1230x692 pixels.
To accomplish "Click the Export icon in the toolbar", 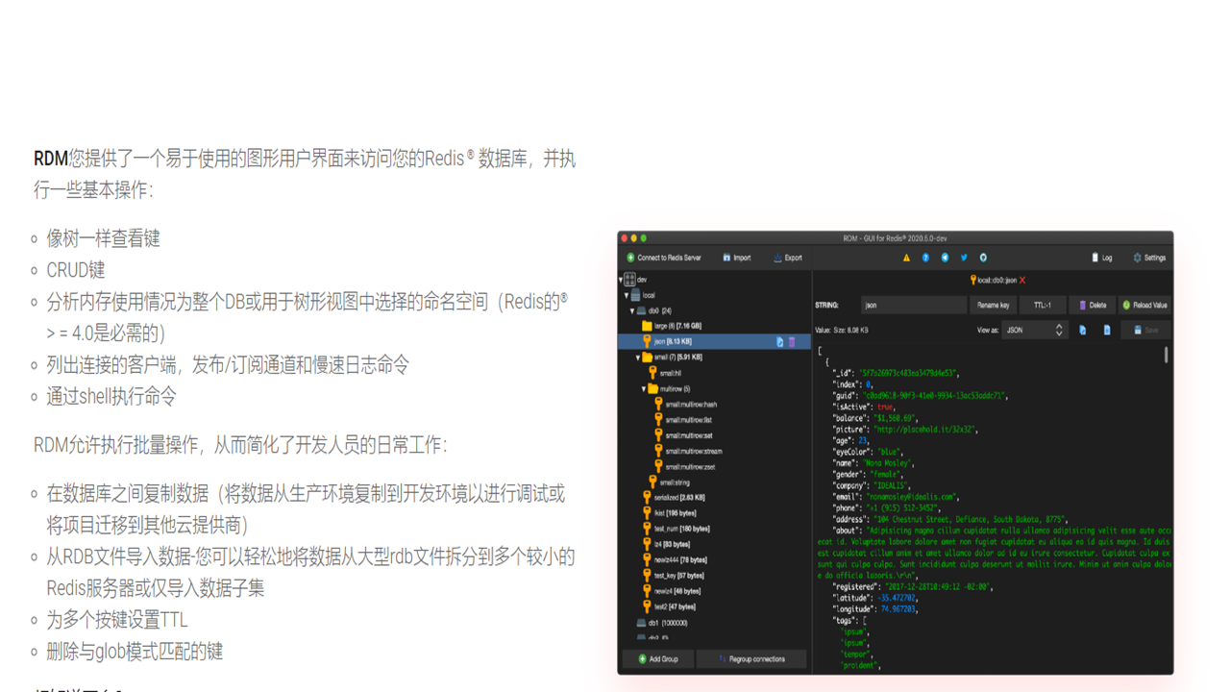I will [x=775, y=258].
